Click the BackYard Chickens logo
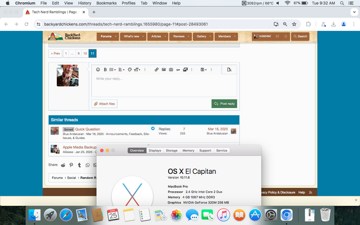This screenshot has height=225, width=360. pos(65,36)
